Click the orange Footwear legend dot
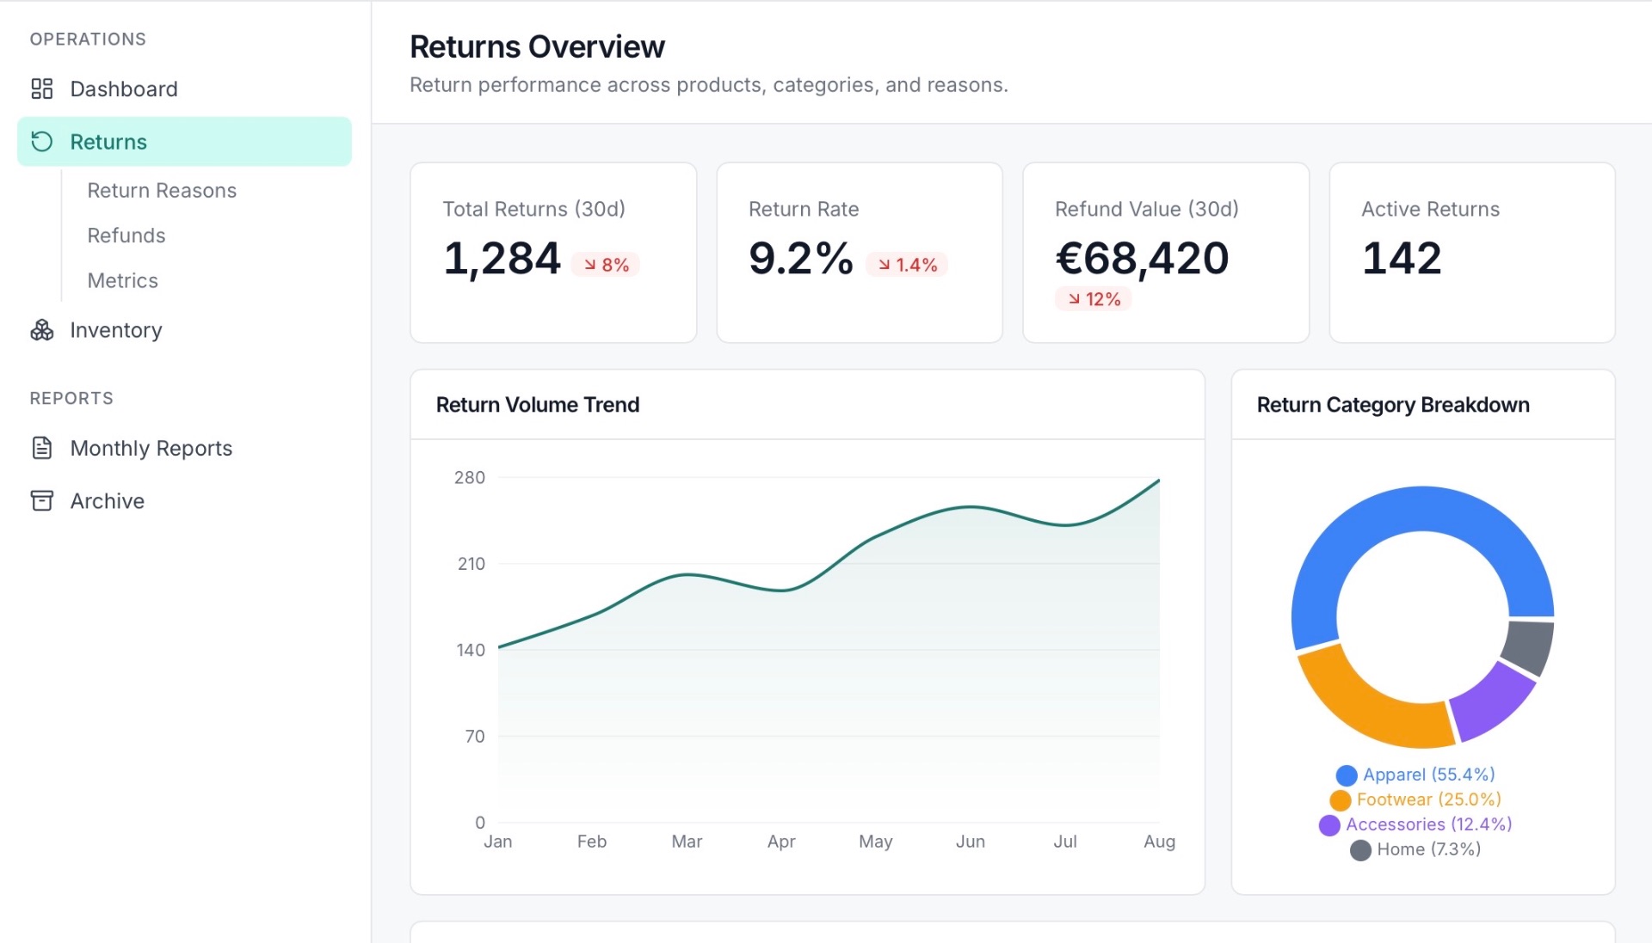 (x=1340, y=800)
